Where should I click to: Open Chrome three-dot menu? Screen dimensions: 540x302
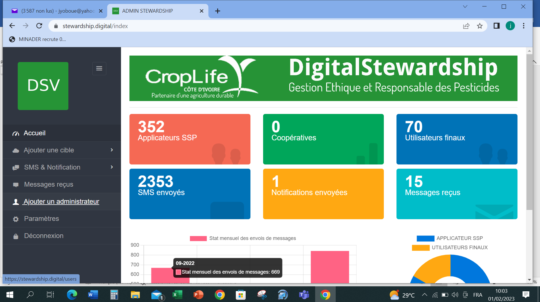523,26
